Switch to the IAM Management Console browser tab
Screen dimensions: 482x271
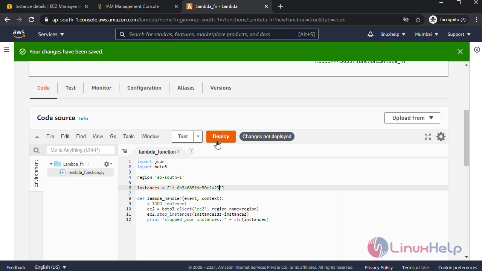click(x=137, y=6)
